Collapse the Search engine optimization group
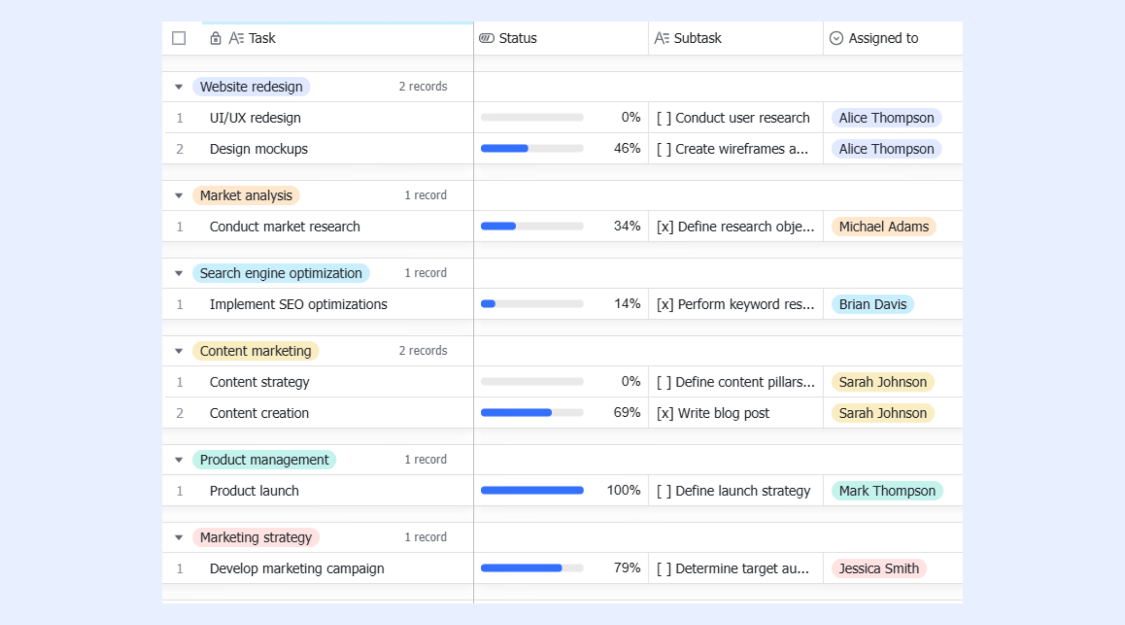The height and width of the screenshot is (625, 1125). (x=179, y=273)
